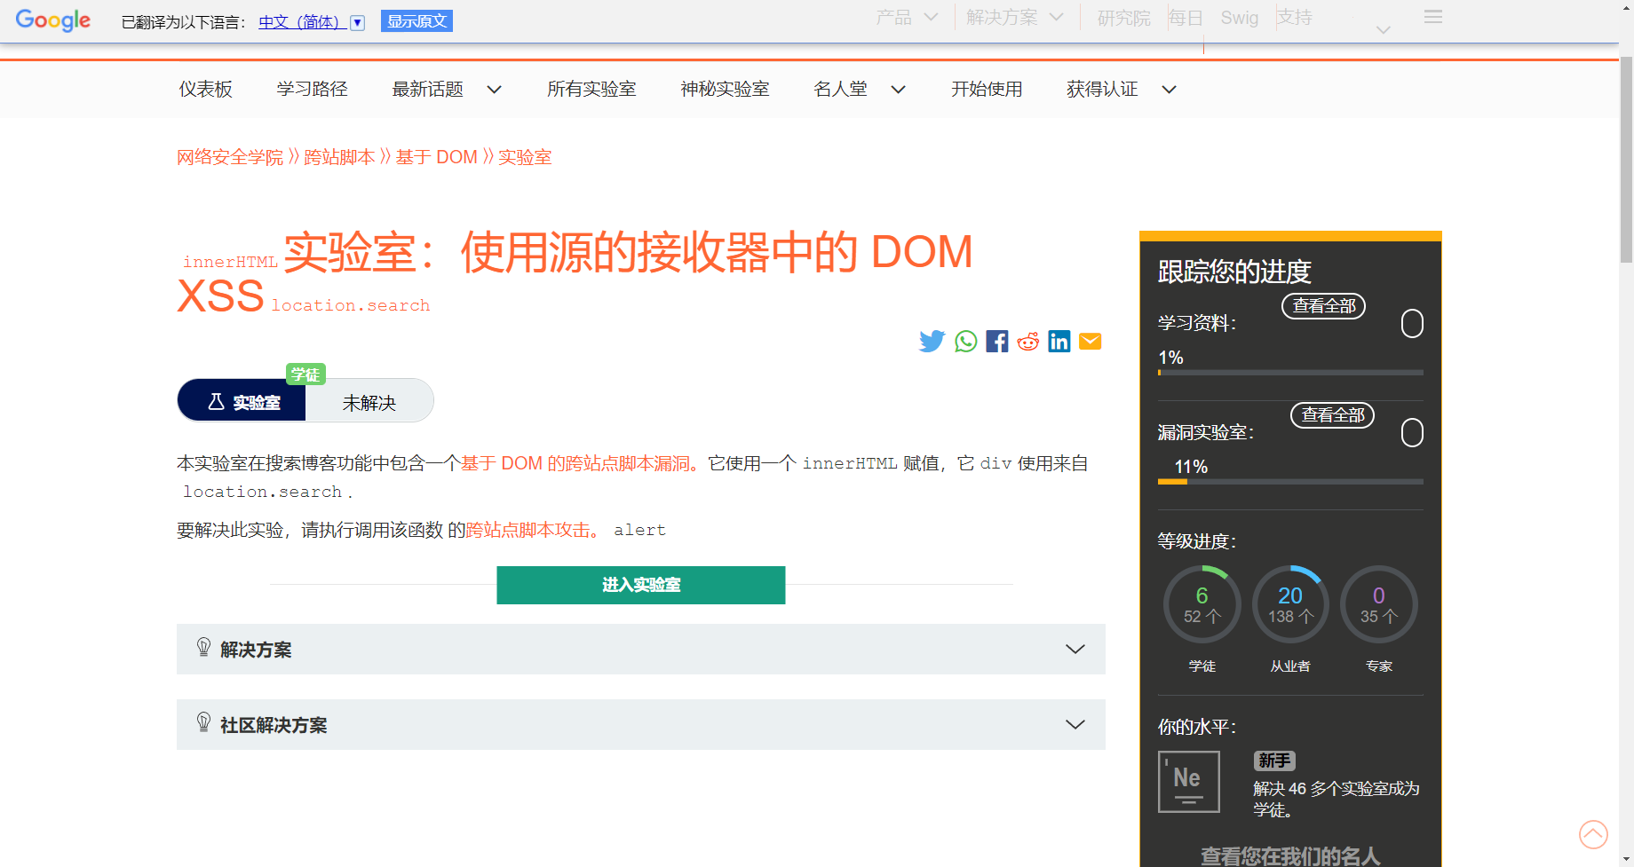Select 神秘实验室 in the navigation
The image size is (1634, 867).
point(725,89)
